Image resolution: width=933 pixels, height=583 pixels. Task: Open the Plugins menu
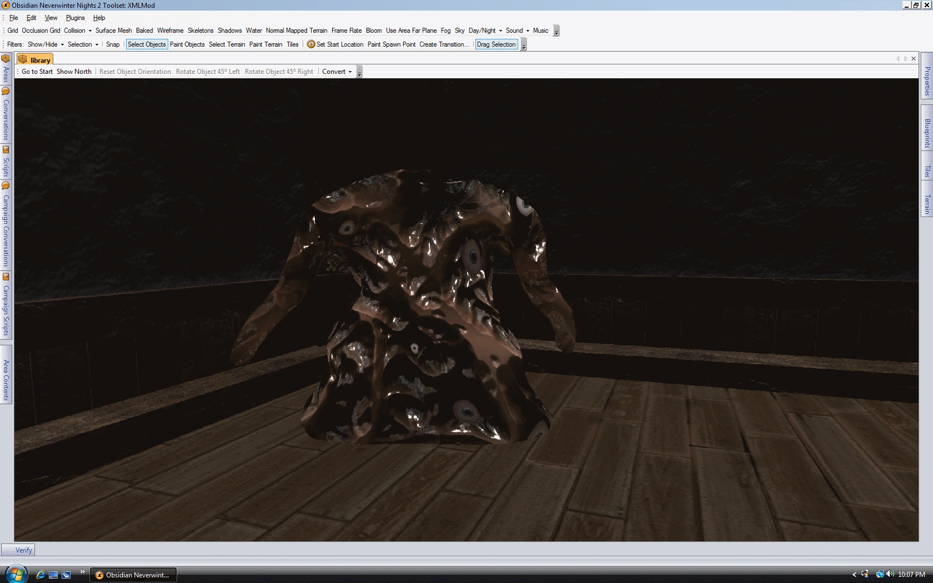[75, 18]
